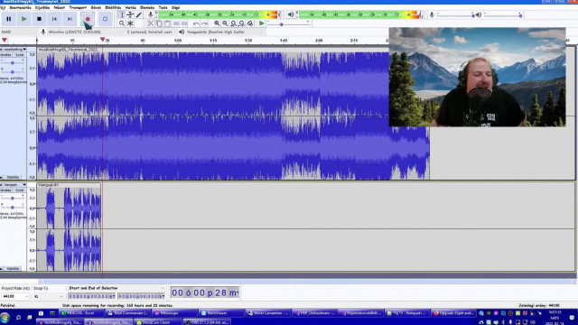Select the Multi-tool asterisk icon
Screen dimensions: 578x325
click(130, 23)
